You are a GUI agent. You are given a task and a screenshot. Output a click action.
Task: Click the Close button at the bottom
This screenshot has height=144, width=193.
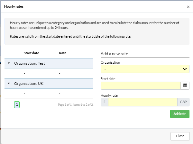click(x=180, y=136)
